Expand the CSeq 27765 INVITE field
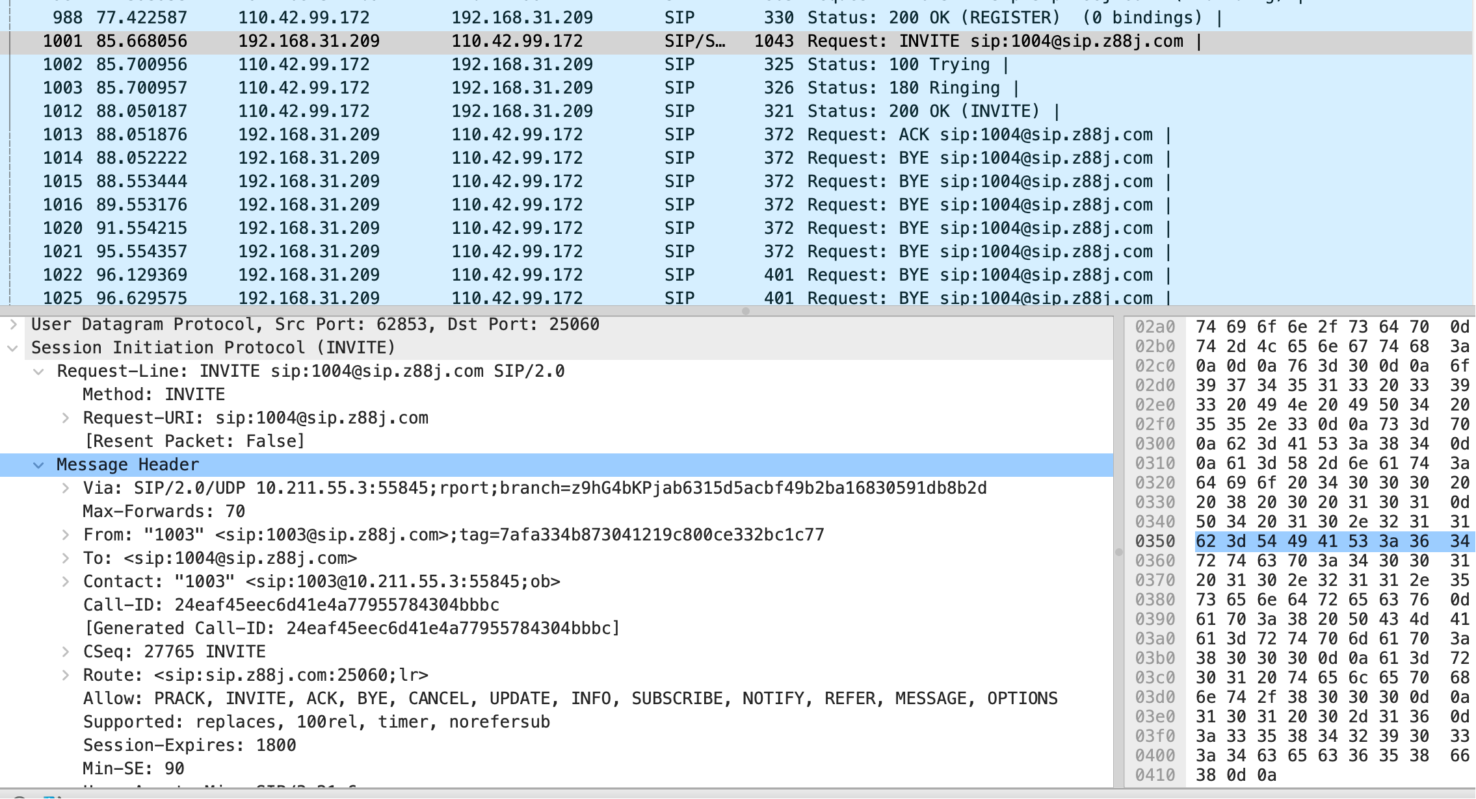The width and height of the screenshot is (1476, 799). click(65, 652)
